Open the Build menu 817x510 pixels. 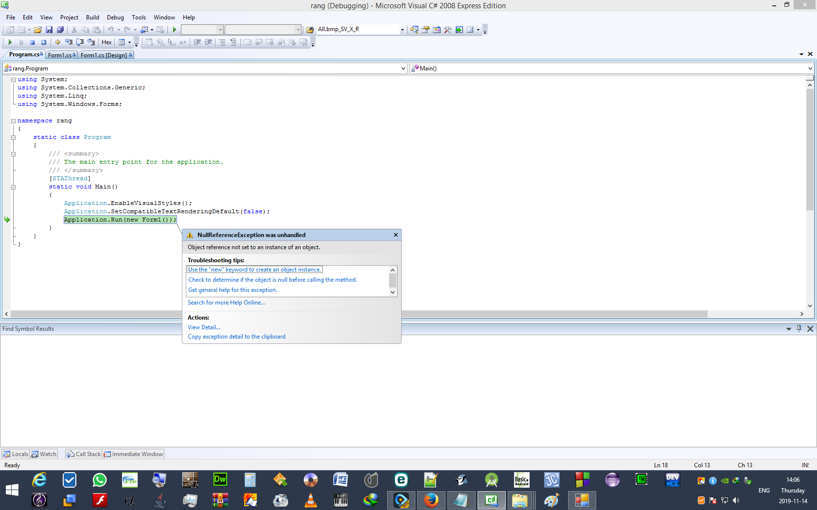pyautogui.click(x=92, y=17)
